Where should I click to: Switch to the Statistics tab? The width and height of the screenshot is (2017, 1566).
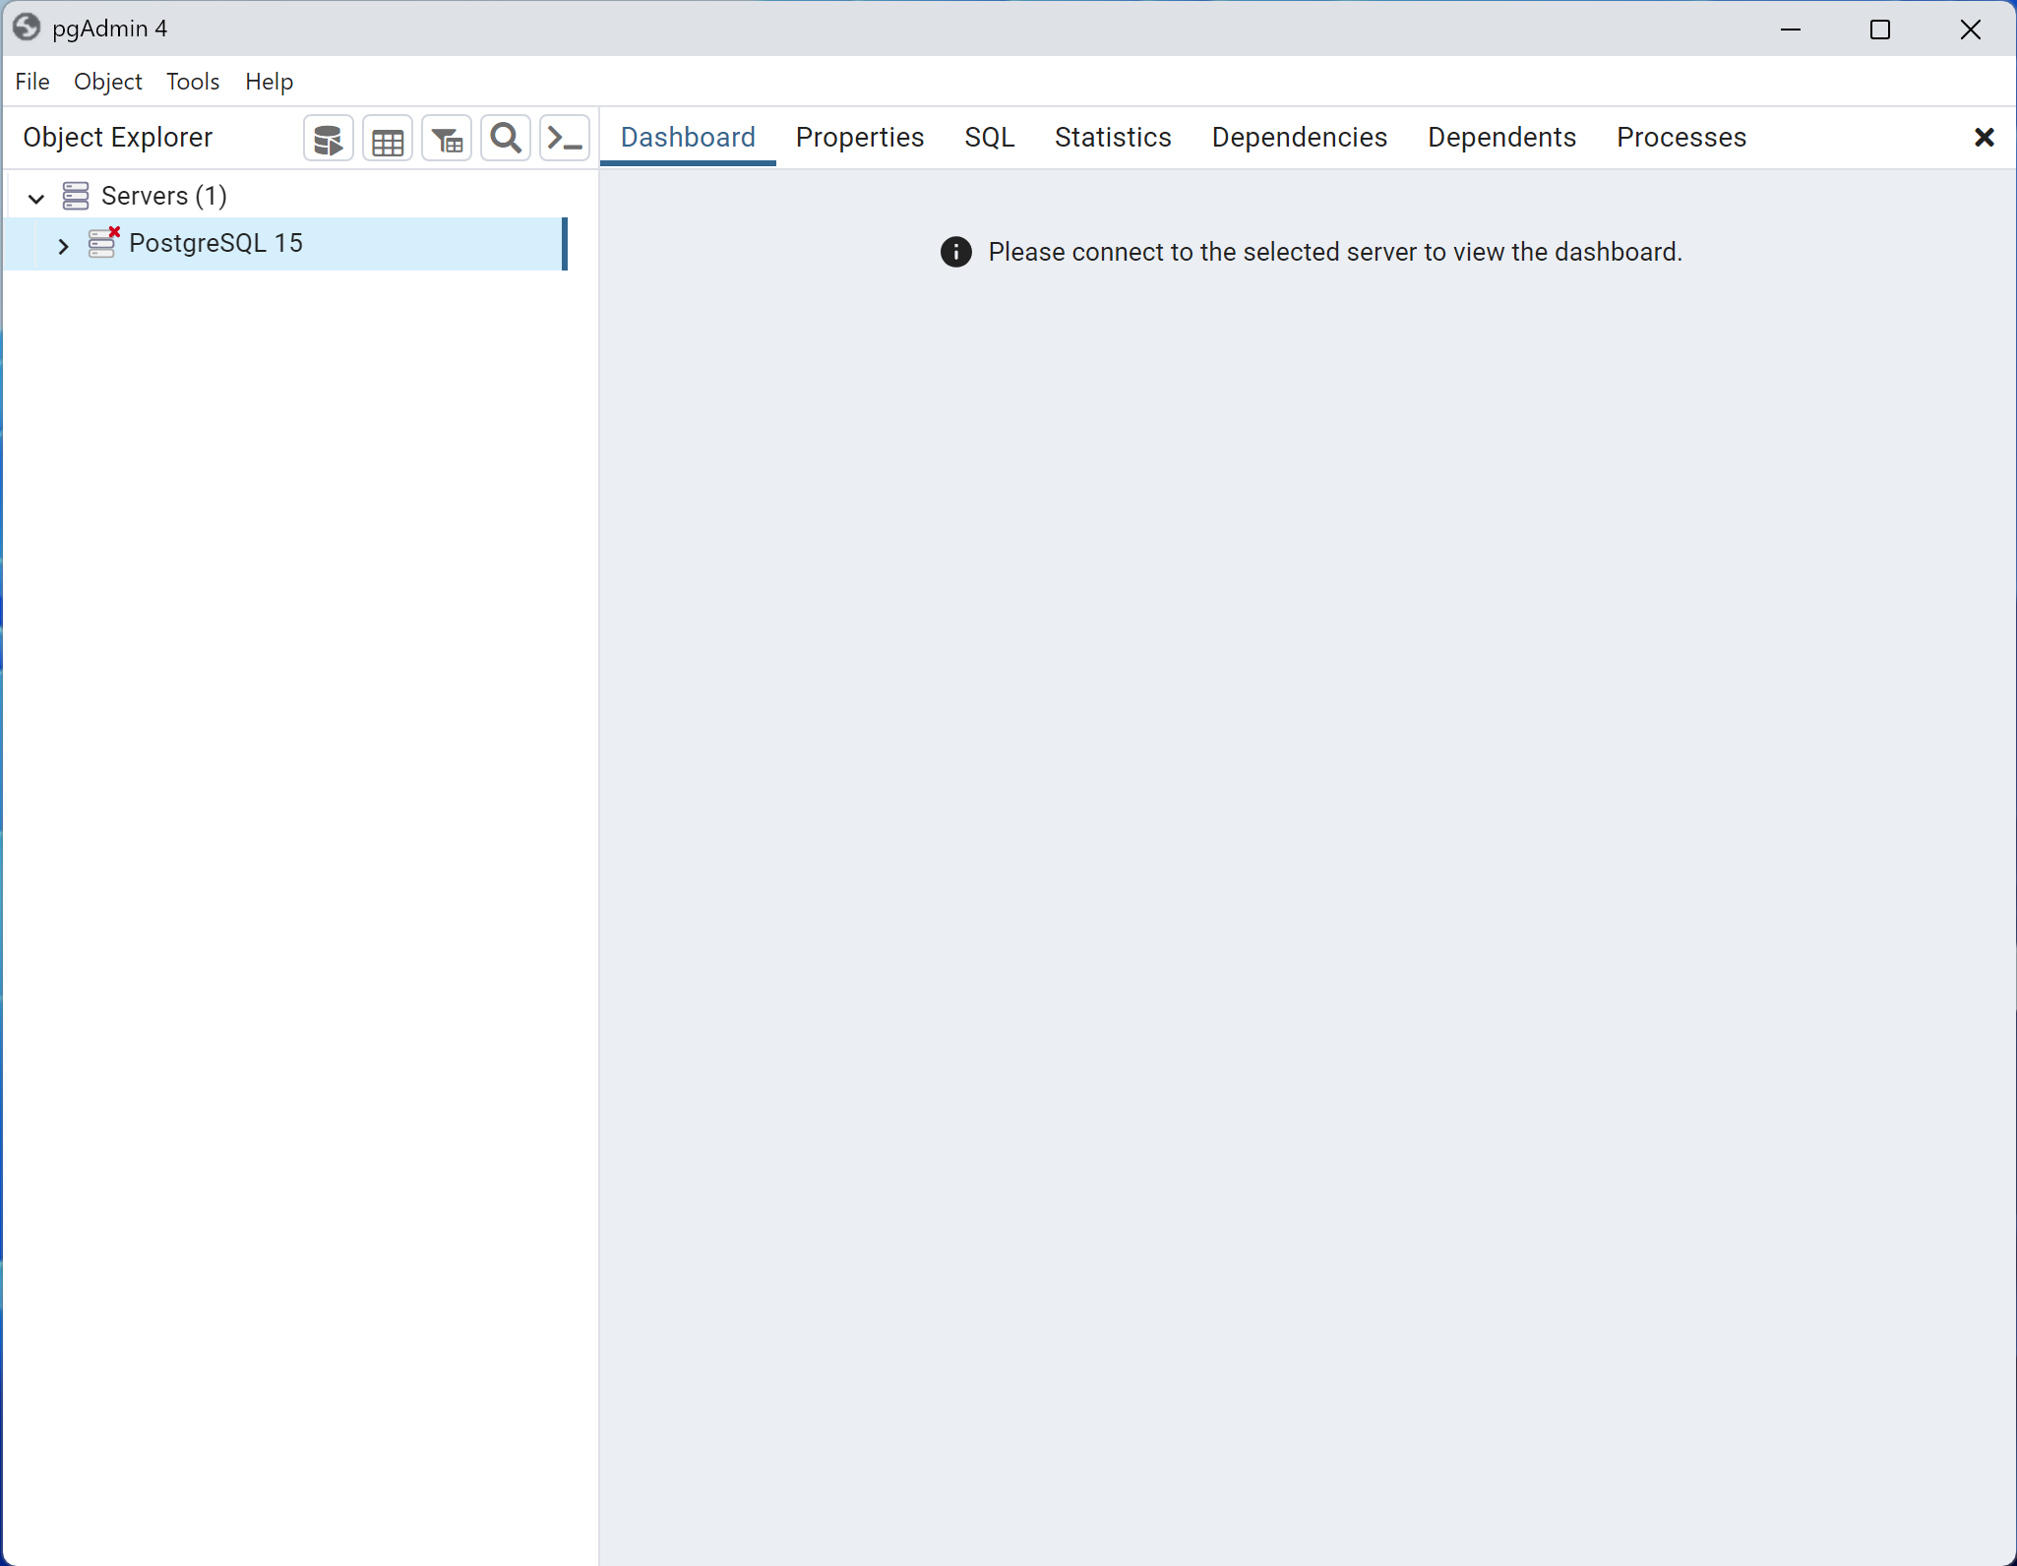[x=1113, y=138]
